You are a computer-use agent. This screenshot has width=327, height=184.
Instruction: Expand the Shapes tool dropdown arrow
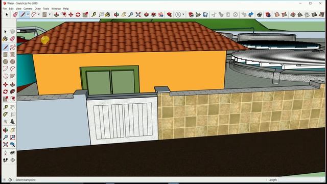50,14
